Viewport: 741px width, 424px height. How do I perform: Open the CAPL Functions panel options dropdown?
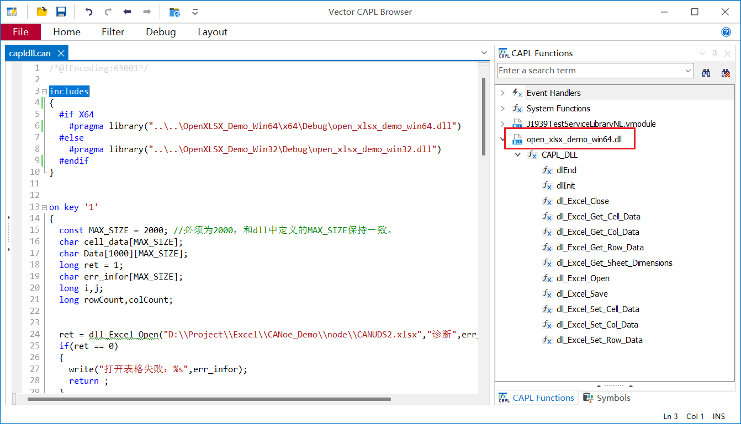702,53
